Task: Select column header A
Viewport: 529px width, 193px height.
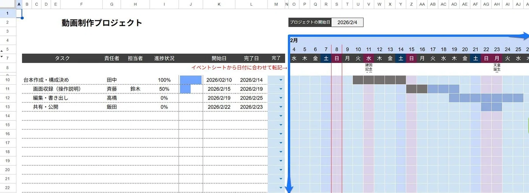Action: [19, 4]
